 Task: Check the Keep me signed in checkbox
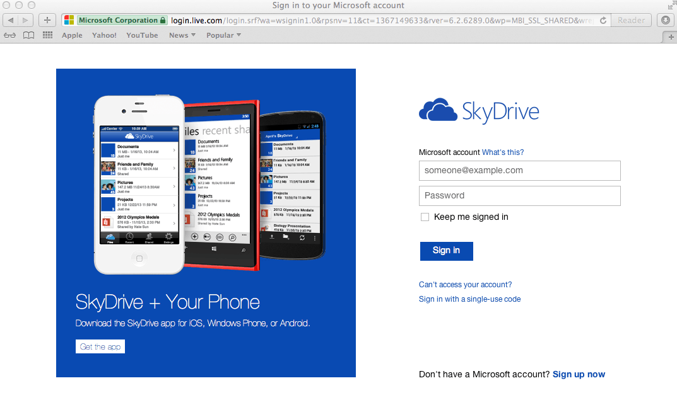tap(425, 217)
